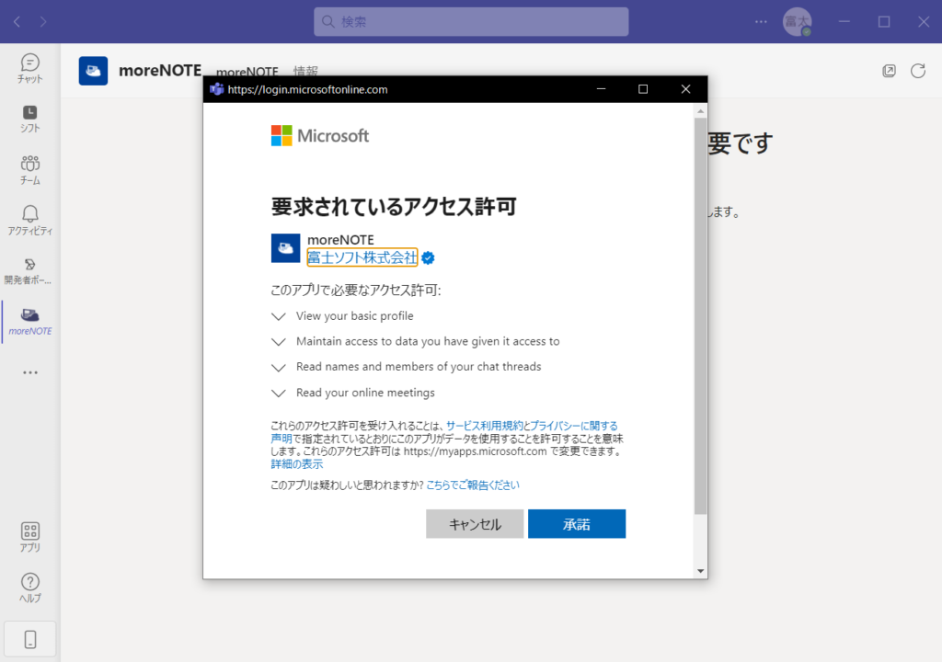
Task: Click the dialog scrollbar up arrow
Action: pyautogui.click(x=700, y=111)
